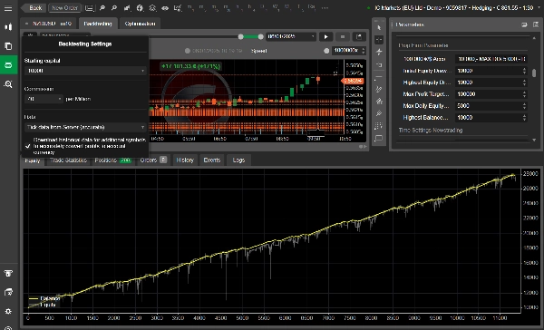Click the eye view options toolbar icon
The height and width of the screenshot is (330, 544).
coord(165,7)
